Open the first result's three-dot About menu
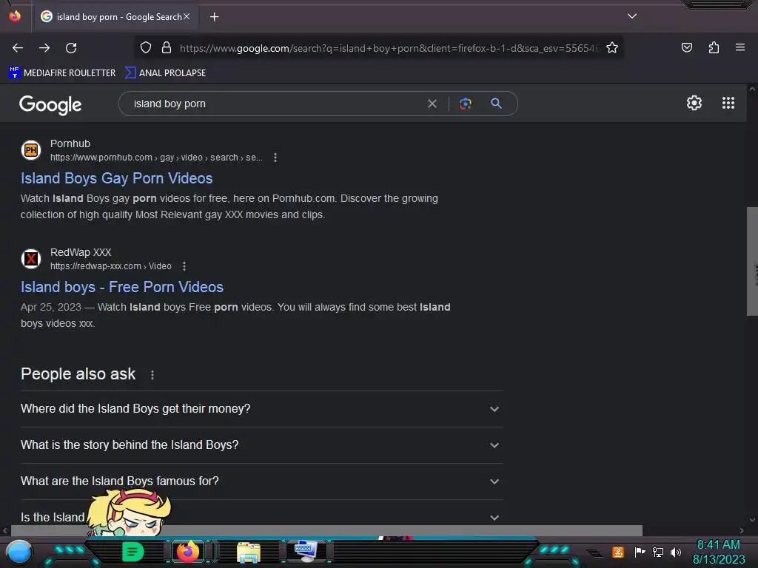Viewport: 758px width, 568px height. pos(275,158)
